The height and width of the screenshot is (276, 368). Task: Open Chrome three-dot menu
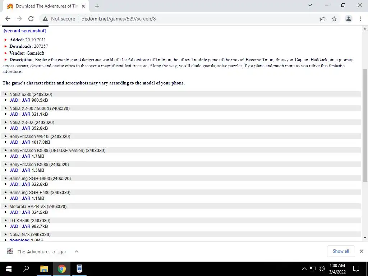pyautogui.click(x=360, y=19)
